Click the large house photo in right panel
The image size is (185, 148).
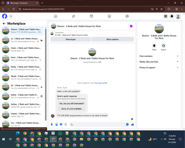pos(159,28)
